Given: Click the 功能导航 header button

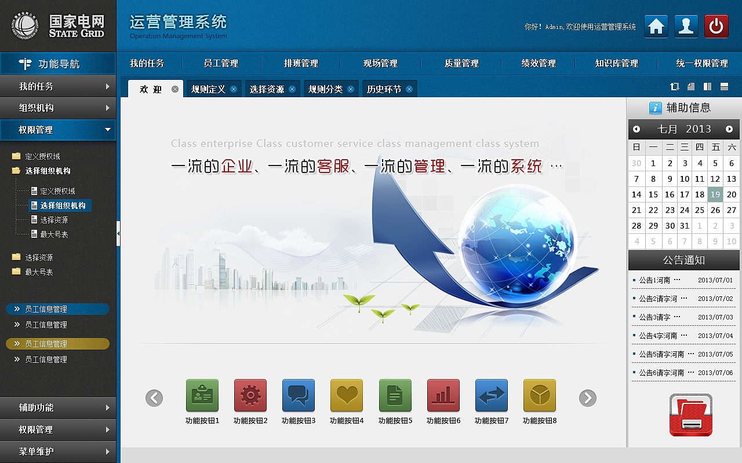Looking at the screenshot, I should 58,64.
